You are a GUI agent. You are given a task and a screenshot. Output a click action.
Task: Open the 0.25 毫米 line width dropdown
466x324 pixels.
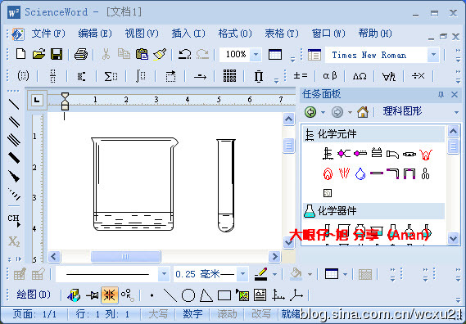click(x=242, y=274)
